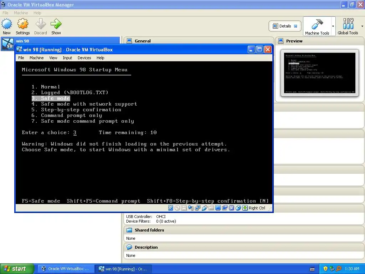Open File menu in VM window

[21, 58]
